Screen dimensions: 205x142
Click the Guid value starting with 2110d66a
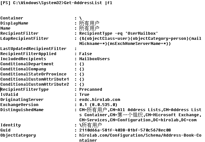pos(125,130)
